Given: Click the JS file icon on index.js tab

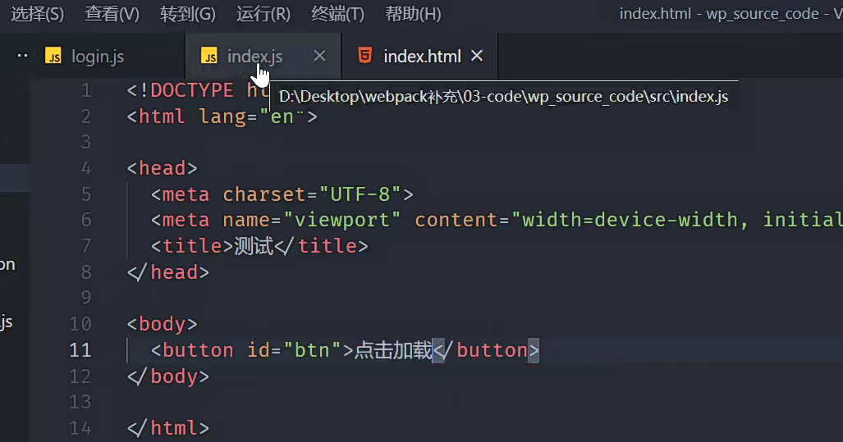Looking at the screenshot, I should [209, 57].
